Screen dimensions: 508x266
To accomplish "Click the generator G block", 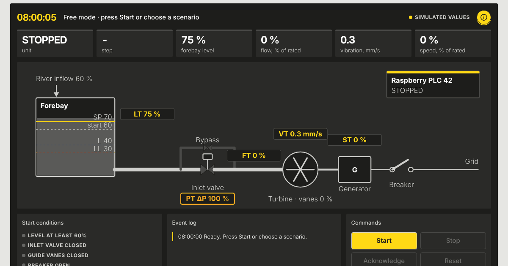I will 355,170.
